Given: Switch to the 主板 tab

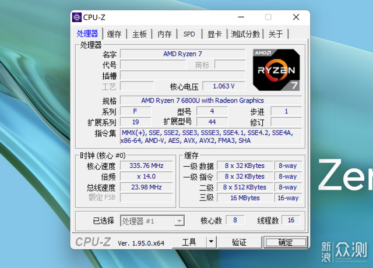Looking at the screenshot, I should point(139,34).
